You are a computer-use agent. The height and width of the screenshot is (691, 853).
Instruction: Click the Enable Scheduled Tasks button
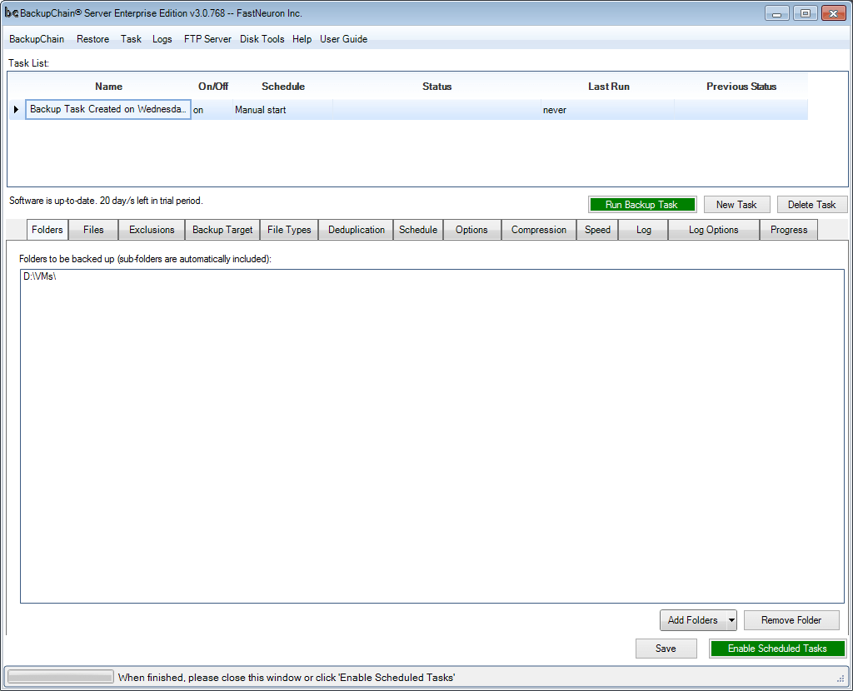coord(778,649)
